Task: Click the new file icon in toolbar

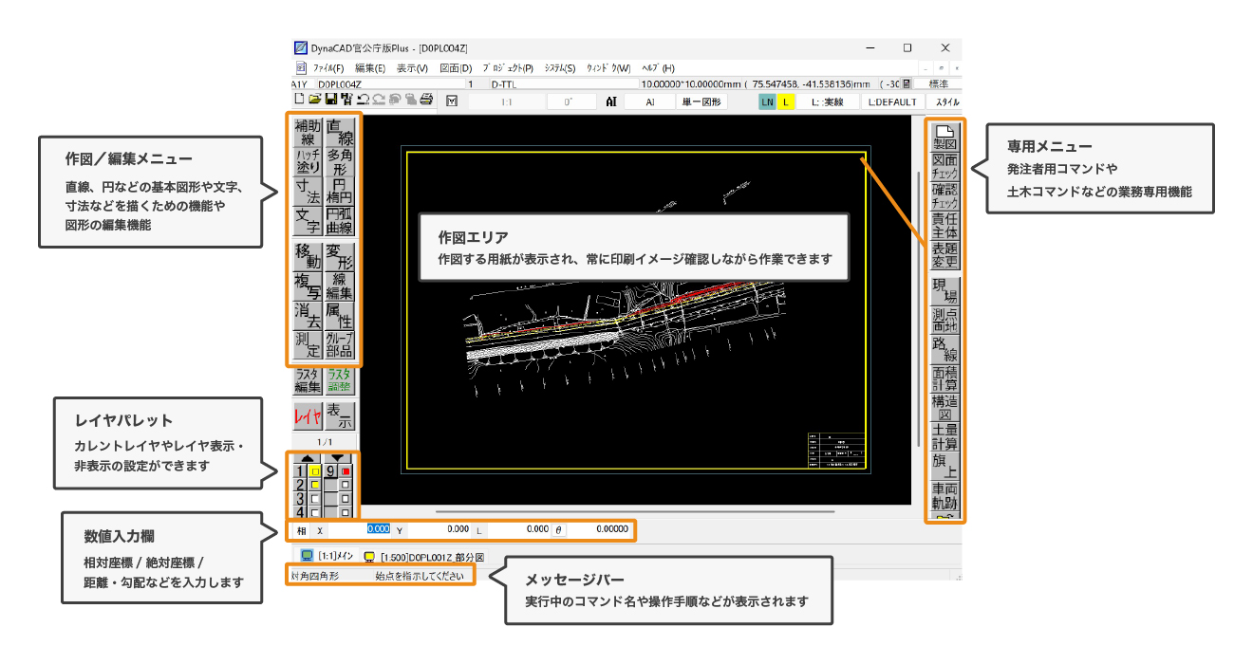Action: point(300,99)
